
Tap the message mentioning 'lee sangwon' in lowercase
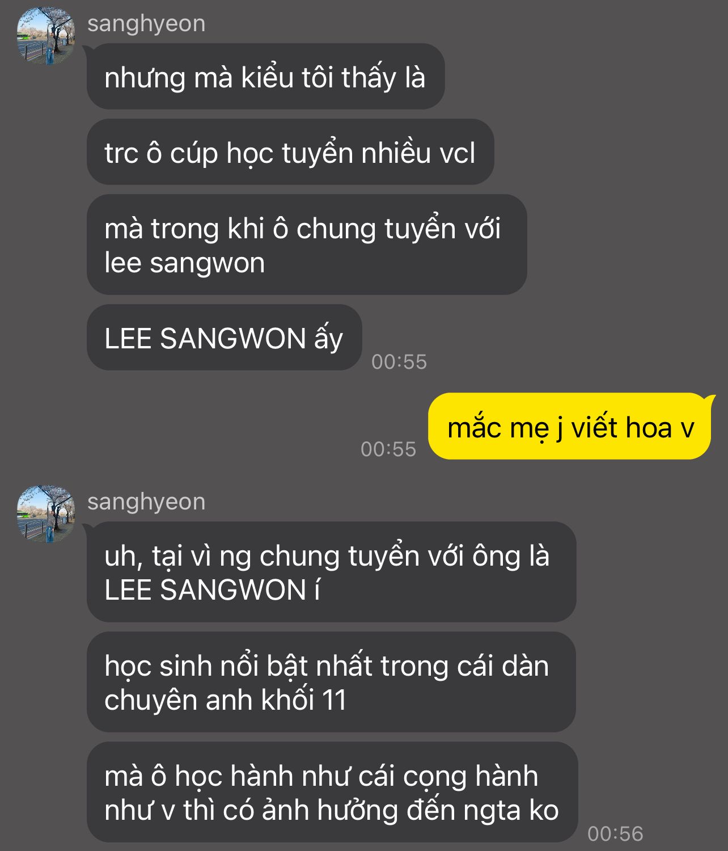[x=307, y=245]
